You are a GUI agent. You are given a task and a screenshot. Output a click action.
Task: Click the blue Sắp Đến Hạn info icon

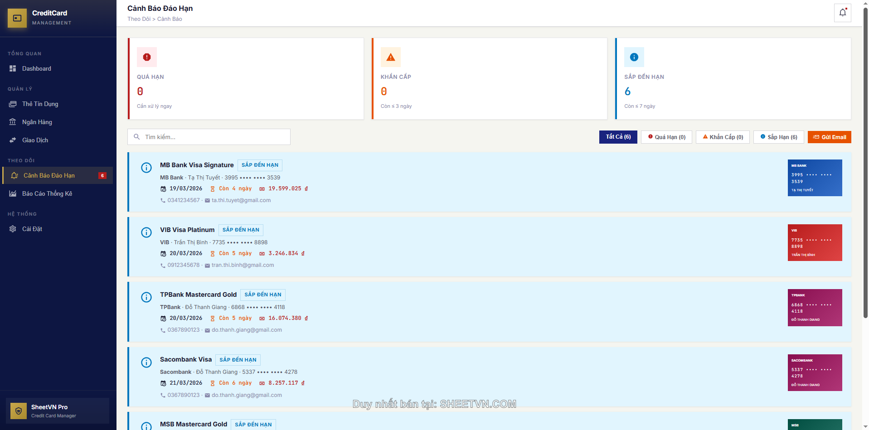[634, 57]
